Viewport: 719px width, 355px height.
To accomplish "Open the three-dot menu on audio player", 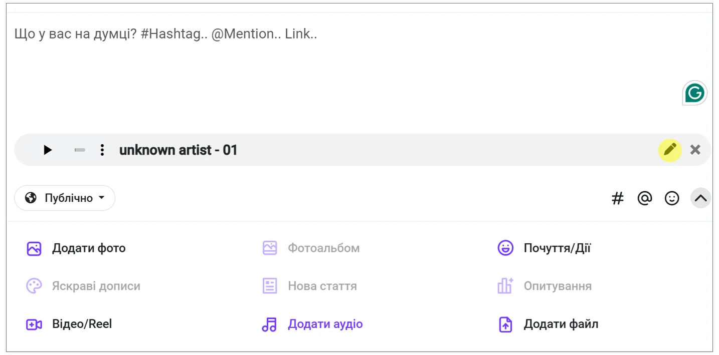I will point(102,150).
